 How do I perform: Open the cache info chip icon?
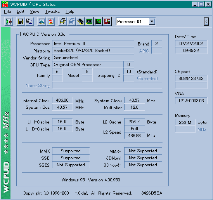(80, 21)
